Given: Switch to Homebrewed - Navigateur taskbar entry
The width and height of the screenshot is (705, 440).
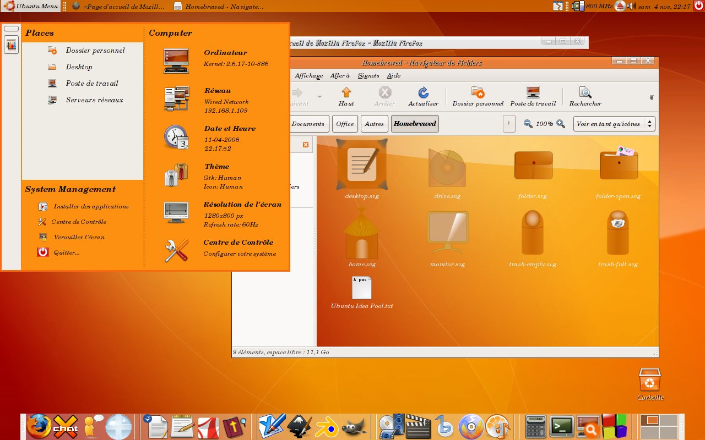Looking at the screenshot, I should point(219,6).
